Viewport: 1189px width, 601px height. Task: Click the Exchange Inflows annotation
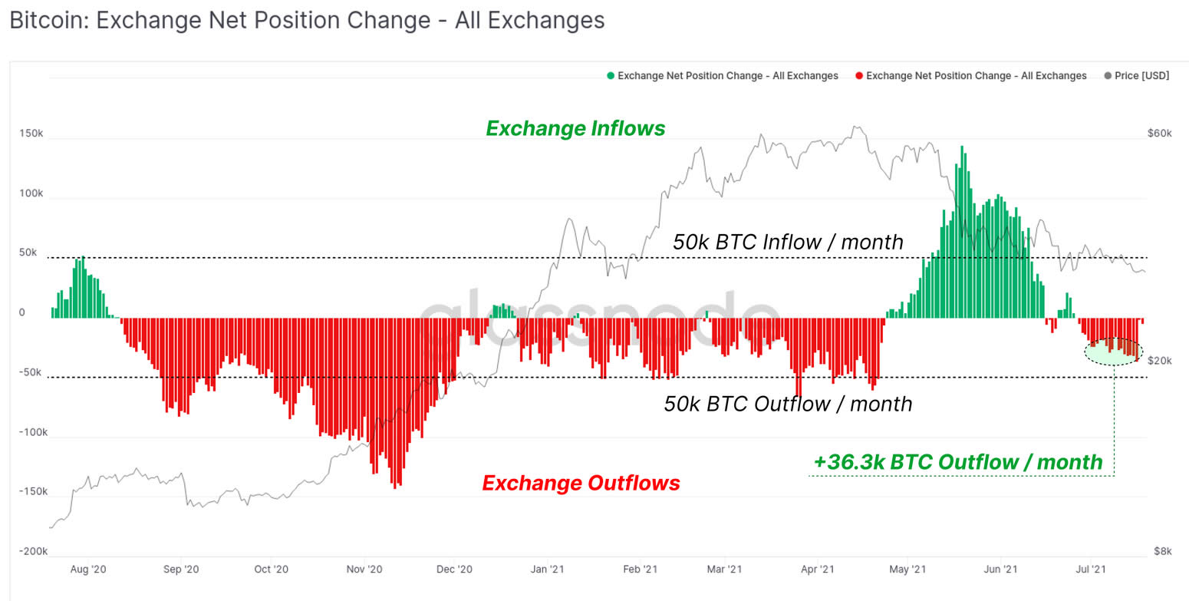[x=575, y=128]
